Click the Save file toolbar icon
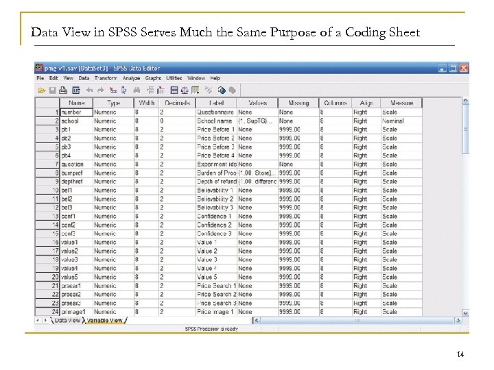The image size is (494, 370). coord(52,90)
